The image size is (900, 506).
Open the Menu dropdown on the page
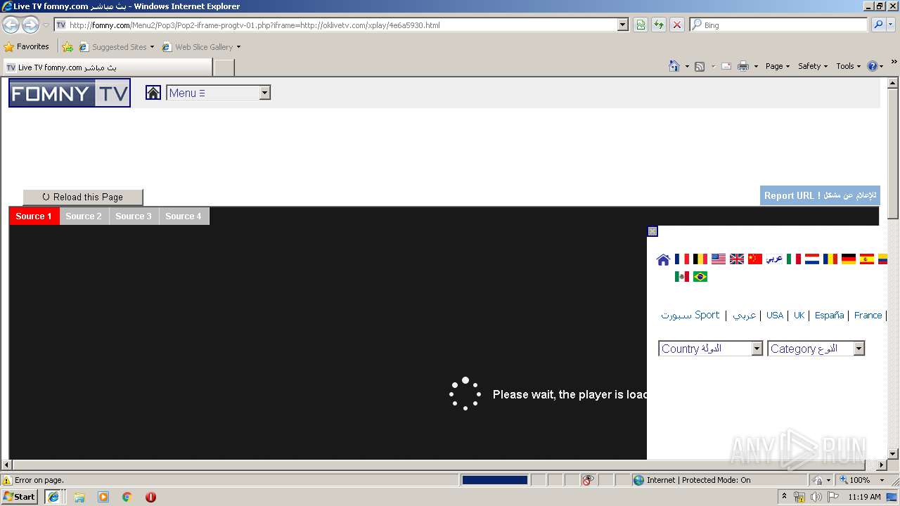click(219, 93)
